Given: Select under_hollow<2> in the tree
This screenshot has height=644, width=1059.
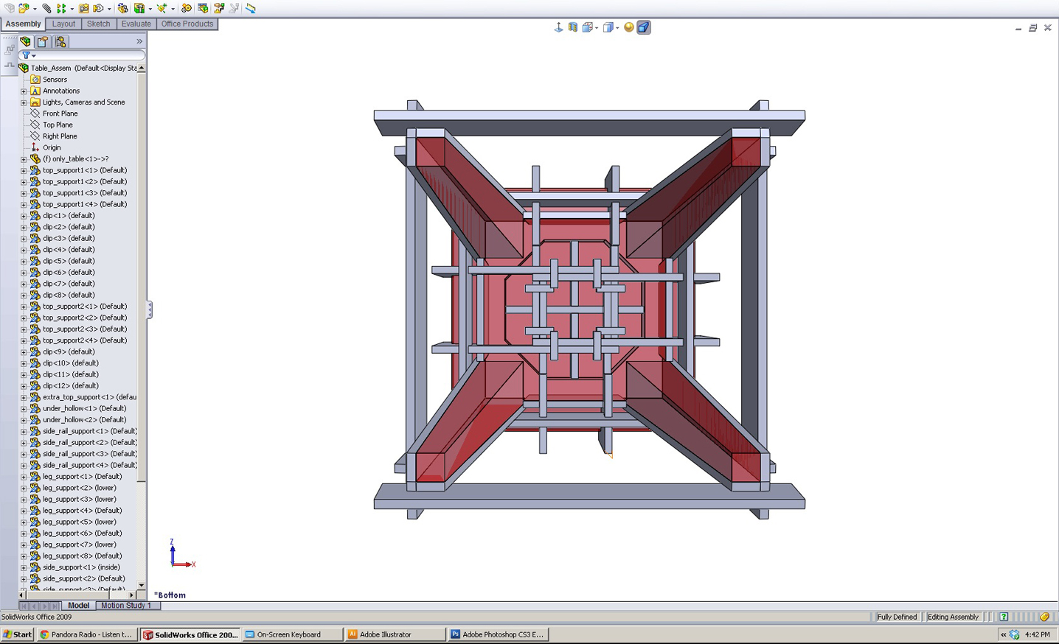Looking at the screenshot, I should coord(84,420).
